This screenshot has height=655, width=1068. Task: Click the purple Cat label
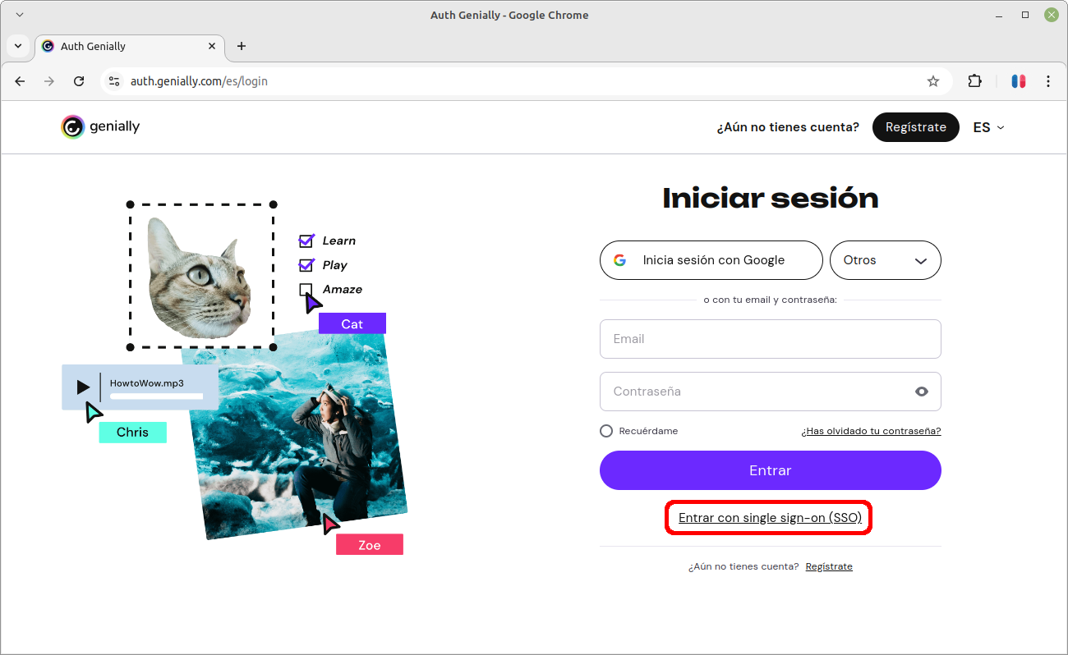coord(352,323)
